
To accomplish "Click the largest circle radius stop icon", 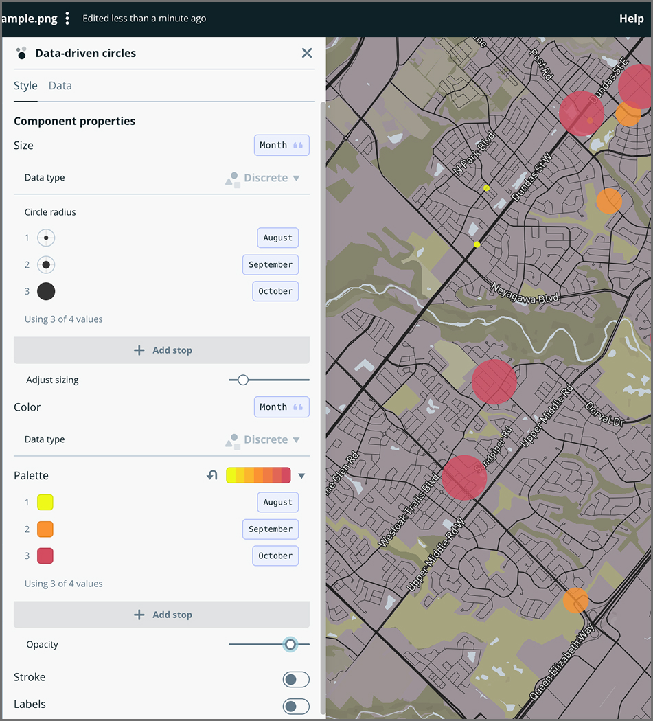I will click(45, 291).
